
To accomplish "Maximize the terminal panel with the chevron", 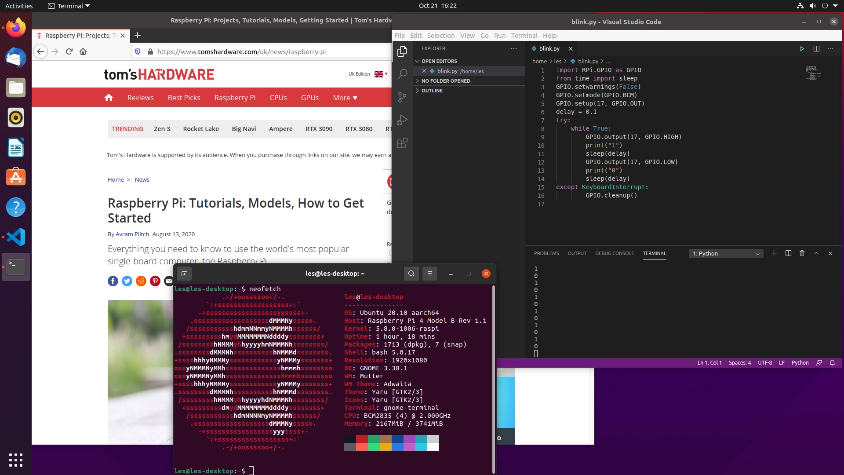I will tap(816, 253).
